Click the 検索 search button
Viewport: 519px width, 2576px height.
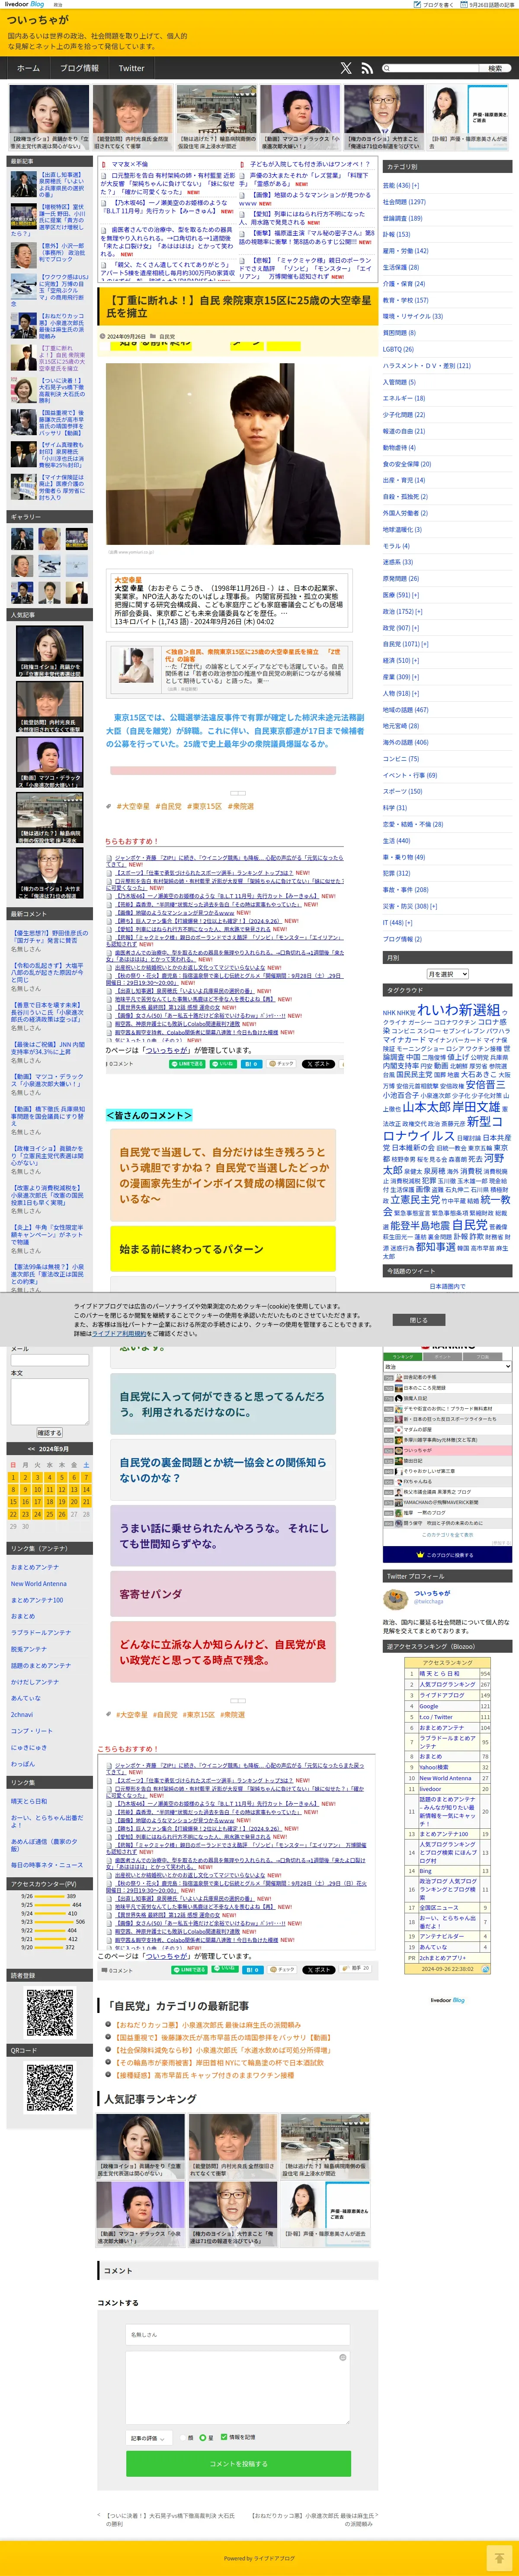pos(495,68)
